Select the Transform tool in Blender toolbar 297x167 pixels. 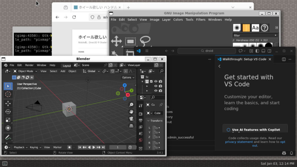8,128
